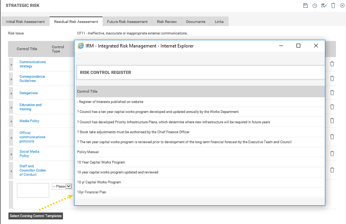The width and height of the screenshot is (346, 224).
Task: Expand the Communications strategy row
Action: 11,65
